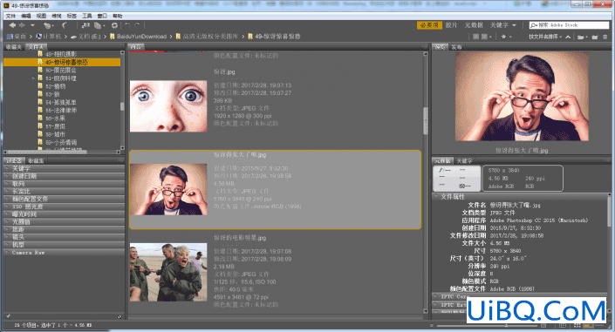Open the star rating filter icon
615x332 pixels.
click(503, 37)
